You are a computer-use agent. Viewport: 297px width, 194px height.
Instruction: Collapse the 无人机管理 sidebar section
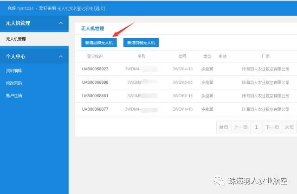point(60,23)
